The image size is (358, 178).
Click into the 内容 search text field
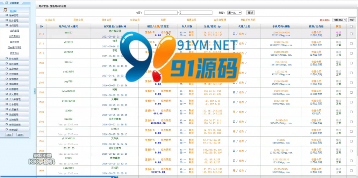tap(161, 13)
